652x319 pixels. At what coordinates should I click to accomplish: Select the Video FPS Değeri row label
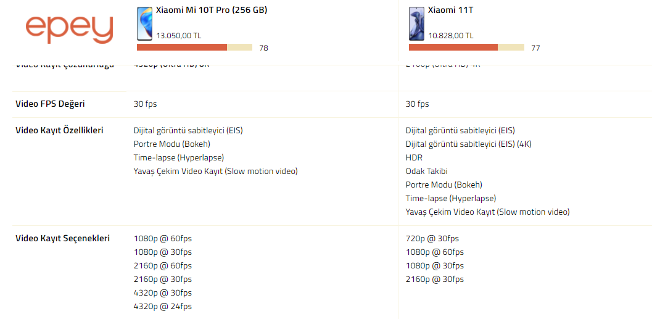click(x=50, y=104)
